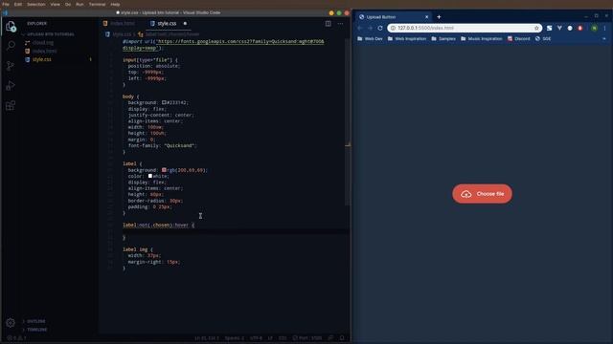The height and width of the screenshot is (344, 613).
Task: Open the green Chrome profile avatar
Action: coord(594,28)
